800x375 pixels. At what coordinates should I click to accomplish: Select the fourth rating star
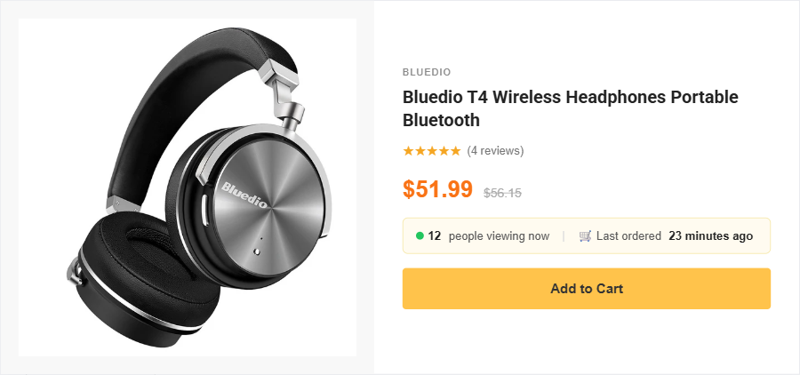point(444,151)
